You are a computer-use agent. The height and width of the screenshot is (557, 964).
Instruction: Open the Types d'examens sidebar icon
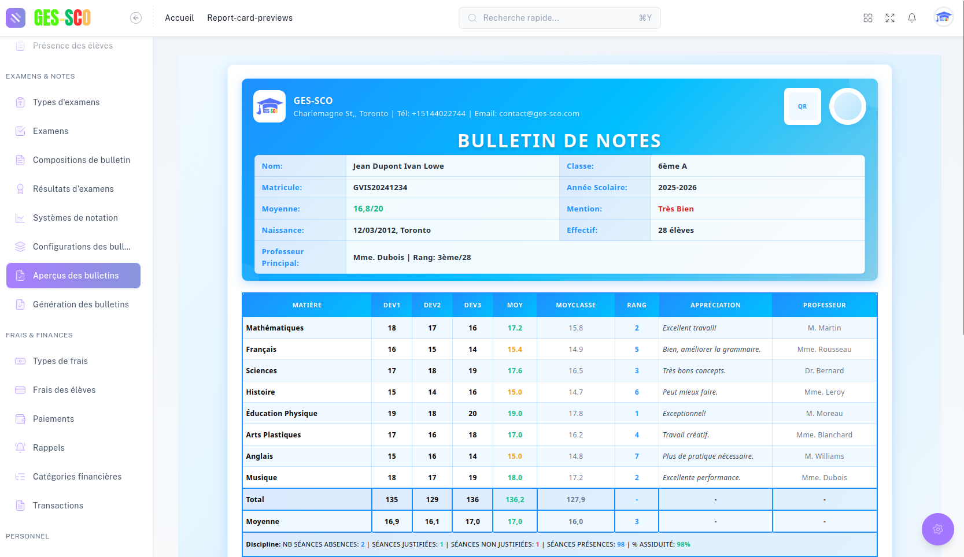[x=20, y=102]
